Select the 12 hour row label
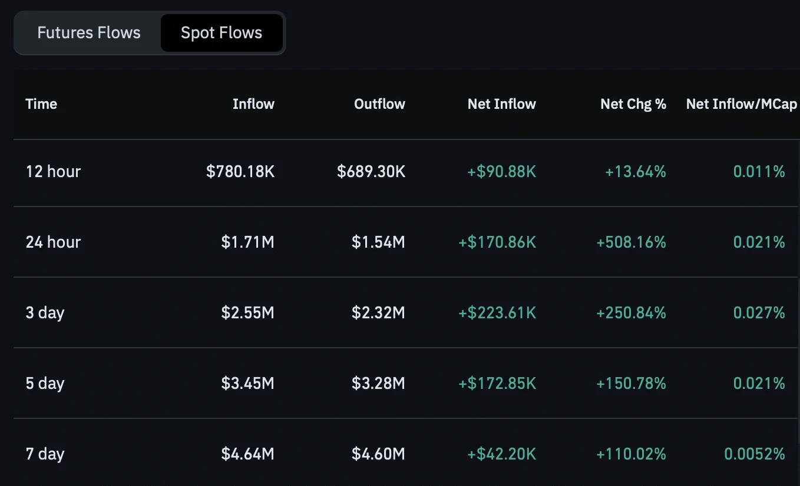Image resolution: width=800 pixels, height=486 pixels. [53, 172]
